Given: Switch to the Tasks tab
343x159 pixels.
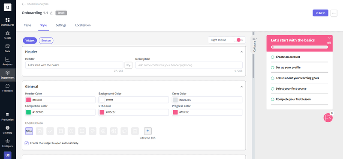Looking at the screenshot, I should coord(27,25).
